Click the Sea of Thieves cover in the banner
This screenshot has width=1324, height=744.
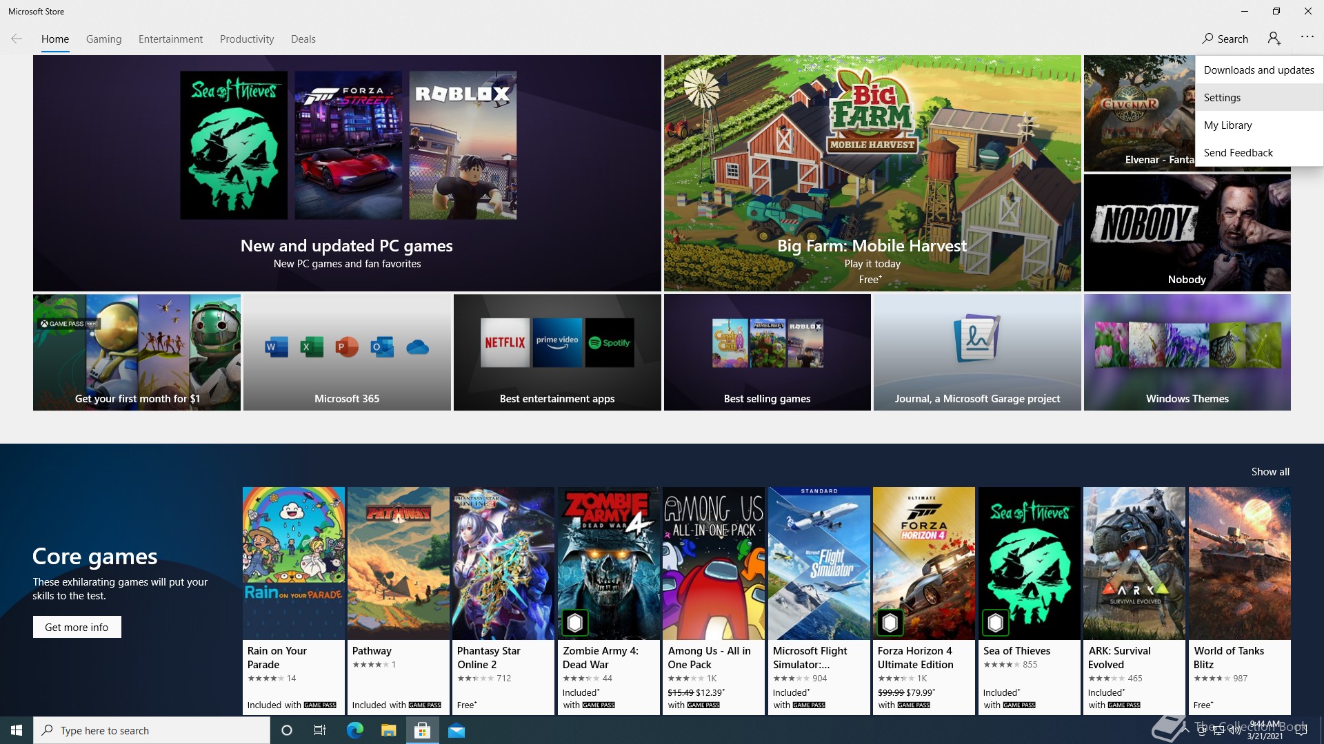[x=234, y=145]
